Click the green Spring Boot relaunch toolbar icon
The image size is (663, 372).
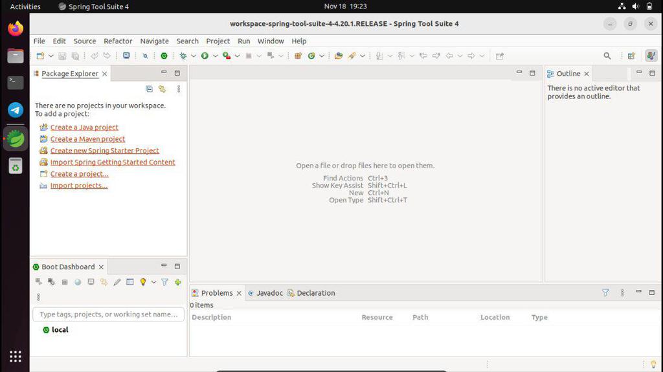[x=164, y=56]
